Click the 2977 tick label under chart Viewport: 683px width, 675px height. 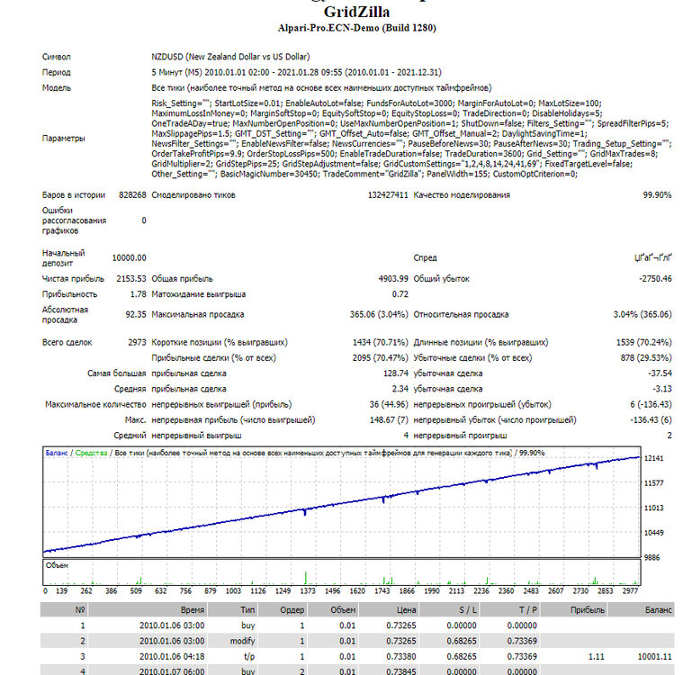point(630,591)
